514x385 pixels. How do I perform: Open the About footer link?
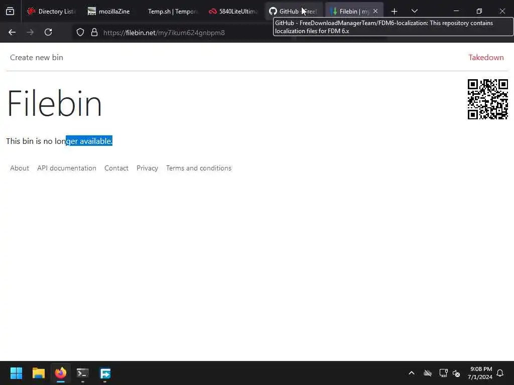coord(20,168)
